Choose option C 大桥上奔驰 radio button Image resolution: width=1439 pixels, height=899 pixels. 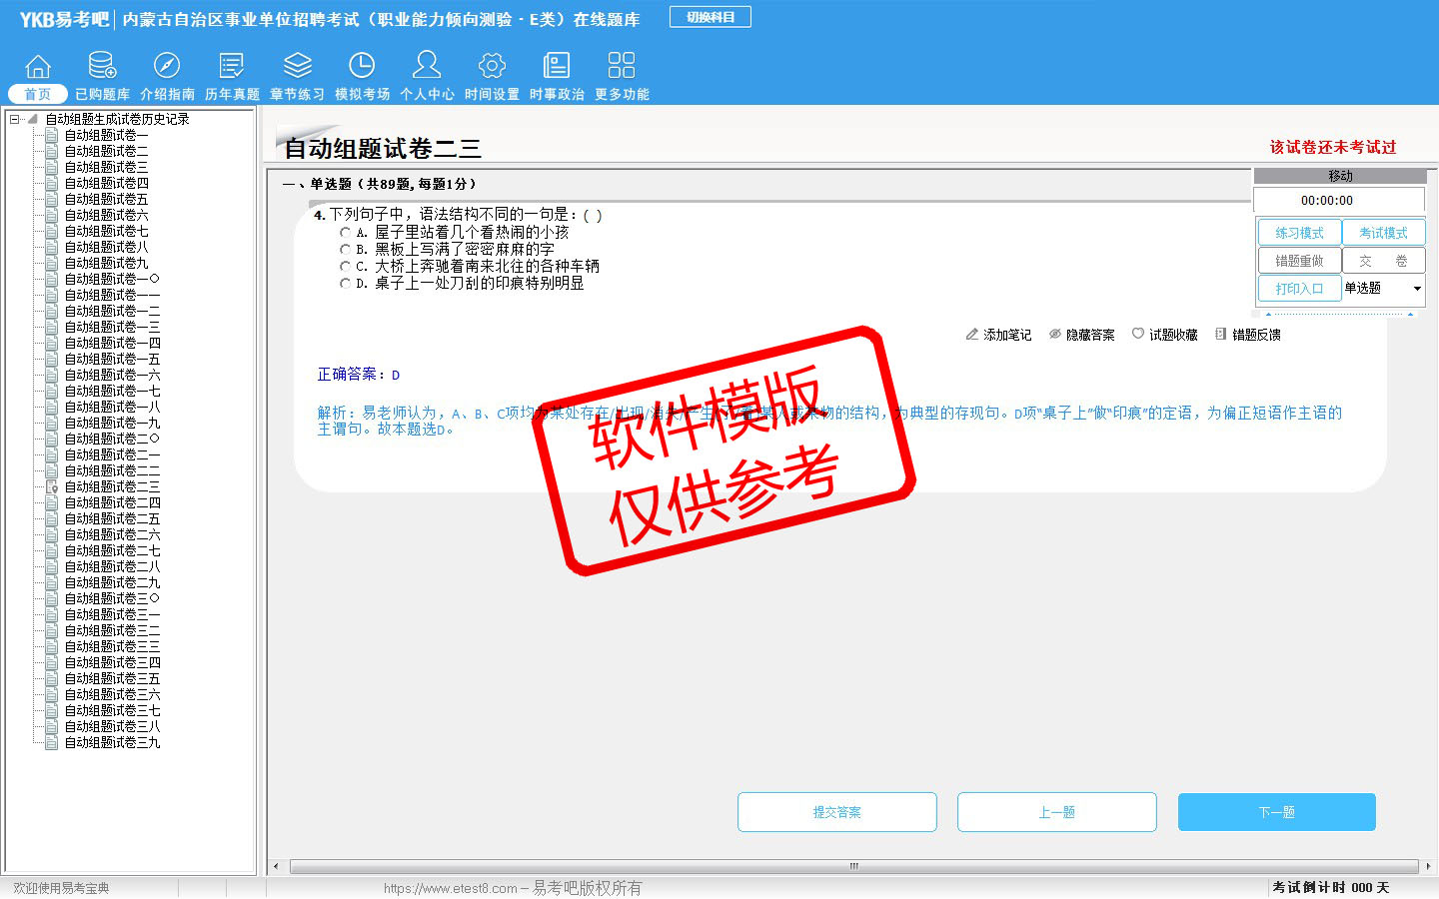pos(345,267)
